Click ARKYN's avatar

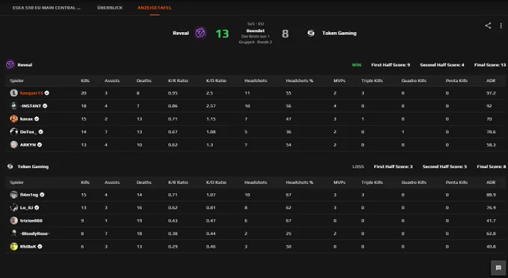[x=13, y=145]
